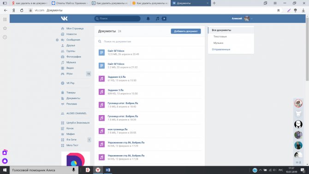Open the music note icon in VK header

pyautogui.click(x=157, y=18)
